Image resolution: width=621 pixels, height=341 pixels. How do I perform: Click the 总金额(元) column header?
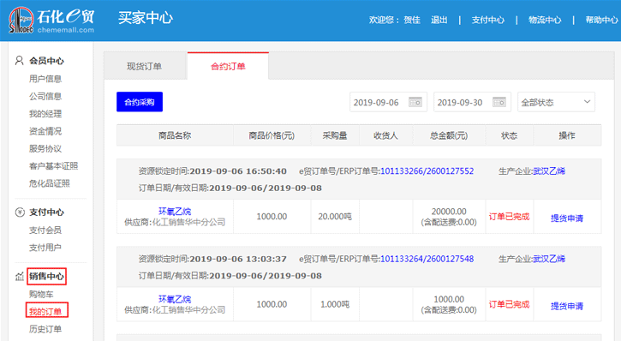(x=449, y=135)
